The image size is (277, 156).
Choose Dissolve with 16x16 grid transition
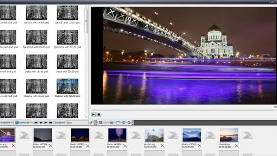click(x=37, y=86)
